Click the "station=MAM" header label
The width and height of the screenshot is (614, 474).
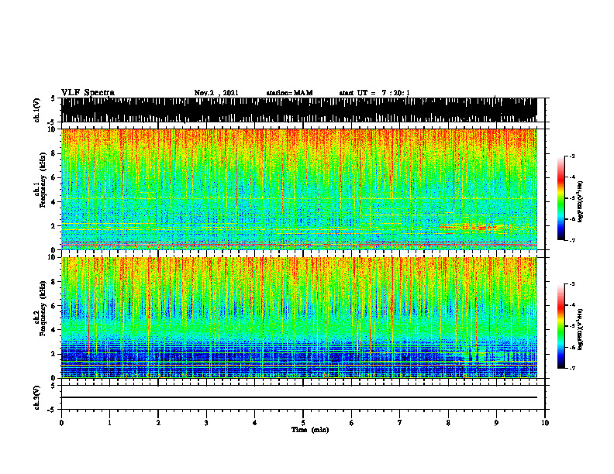tap(289, 93)
